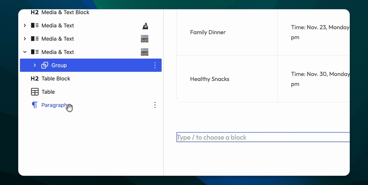
Task: Click the person photo thumbnail
Action: [x=145, y=26]
